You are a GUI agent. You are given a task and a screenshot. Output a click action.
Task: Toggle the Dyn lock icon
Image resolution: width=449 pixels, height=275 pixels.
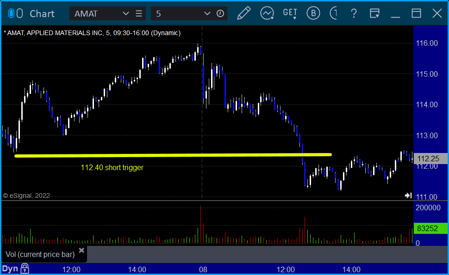25,269
